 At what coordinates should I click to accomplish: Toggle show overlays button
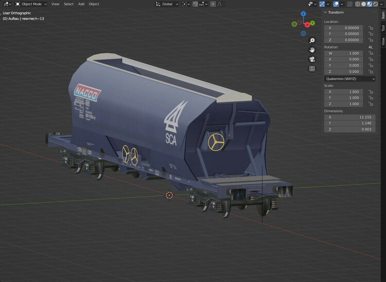tap(336, 4)
